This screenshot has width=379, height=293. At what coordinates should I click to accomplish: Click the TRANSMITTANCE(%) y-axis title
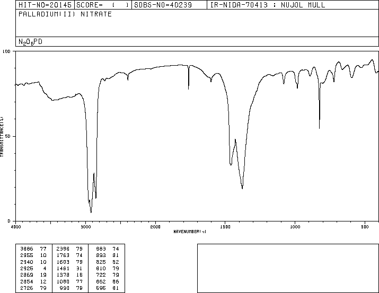(2, 137)
